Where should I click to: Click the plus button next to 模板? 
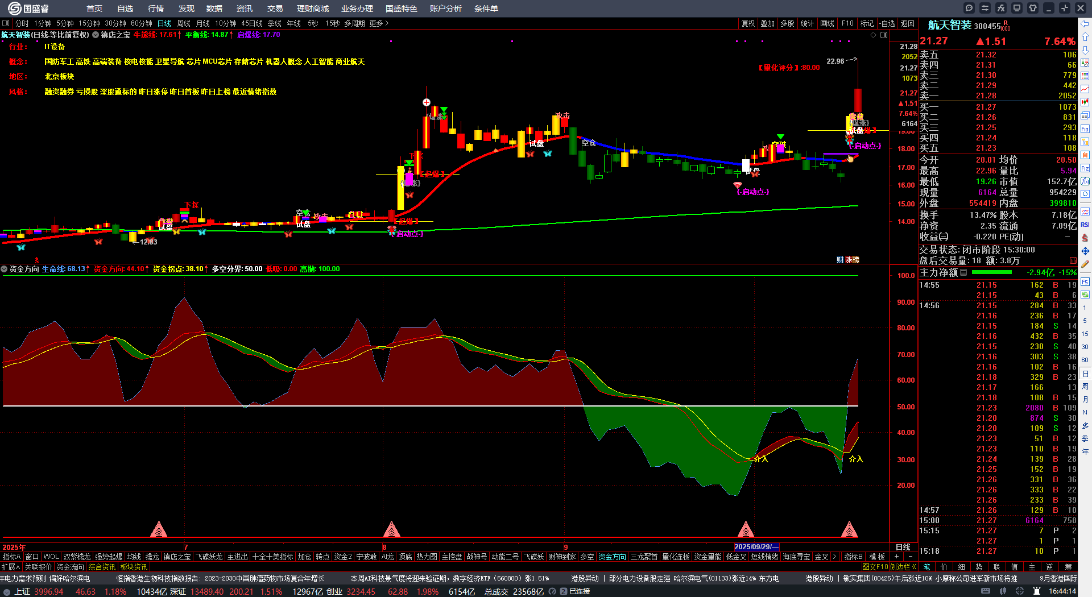click(897, 557)
